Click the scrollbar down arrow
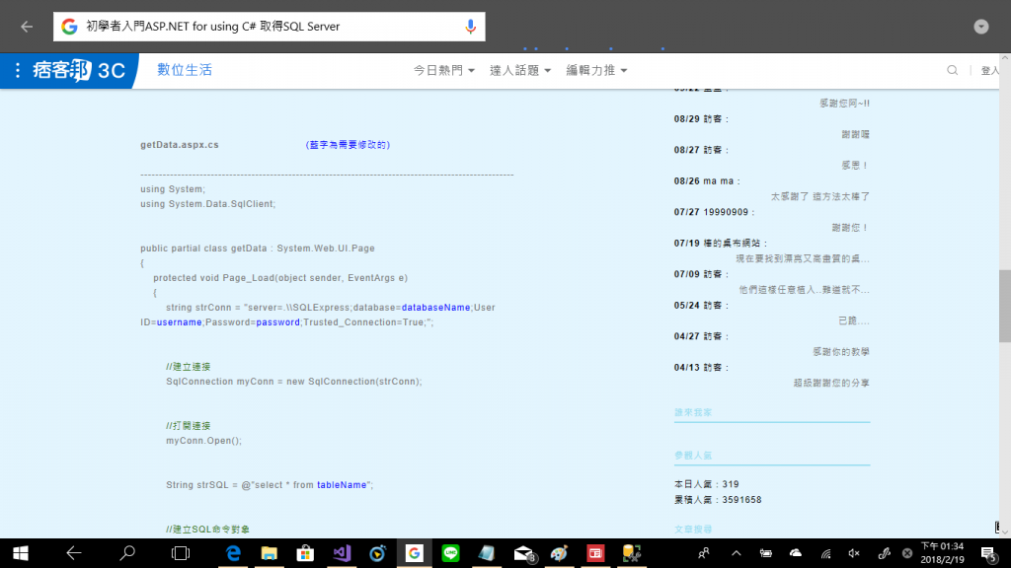This screenshot has height=568, width=1011. point(1004,532)
